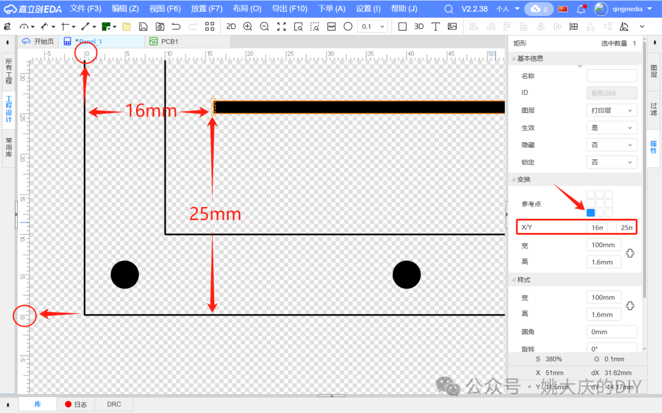Click the X coordinate field showing 16

pyautogui.click(x=597, y=228)
